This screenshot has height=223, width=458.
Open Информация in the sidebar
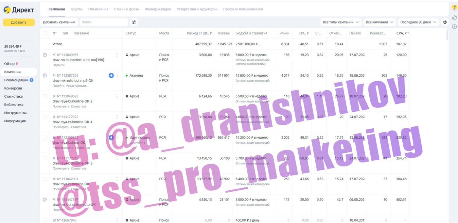15,121
